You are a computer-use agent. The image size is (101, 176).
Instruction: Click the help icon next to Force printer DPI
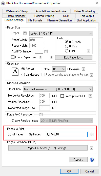click(x=90, y=96)
